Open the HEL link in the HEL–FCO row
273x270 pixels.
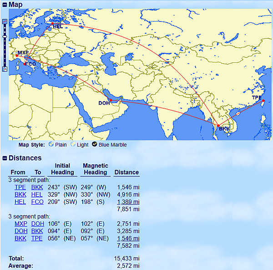click(20, 202)
